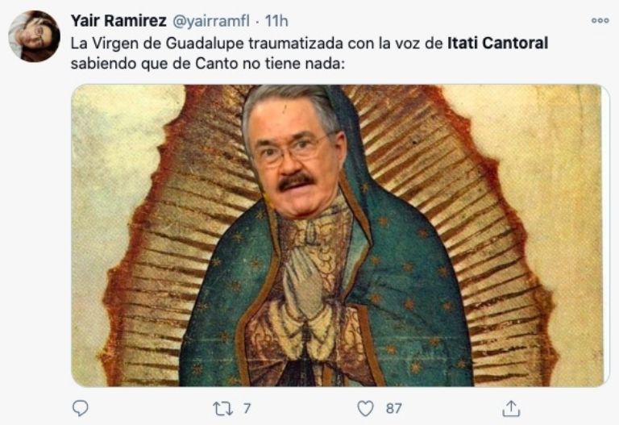Open the @yairramfl handle link
The image size is (619, 425).
(211, 21)
